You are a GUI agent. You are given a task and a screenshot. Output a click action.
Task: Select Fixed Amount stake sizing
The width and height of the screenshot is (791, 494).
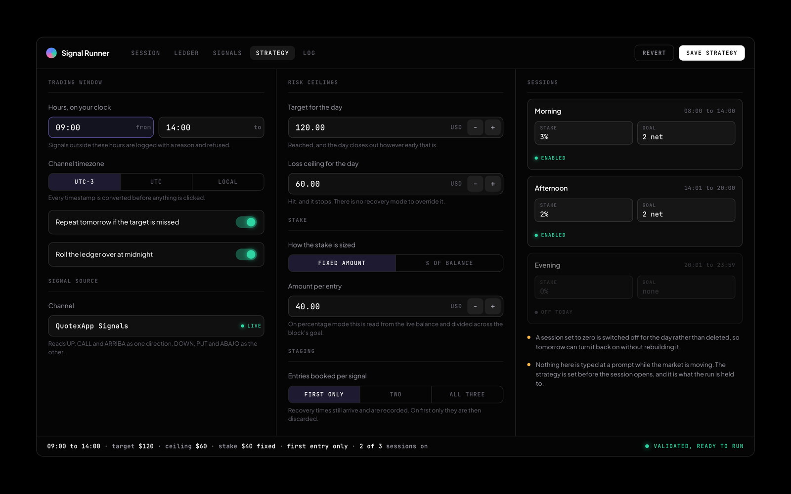(342, 263)
